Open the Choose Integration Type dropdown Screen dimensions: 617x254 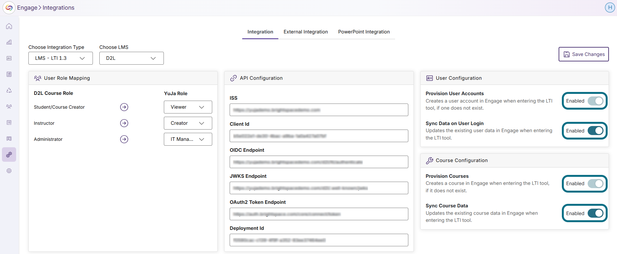pyautogui.click(x=61, y=58)
